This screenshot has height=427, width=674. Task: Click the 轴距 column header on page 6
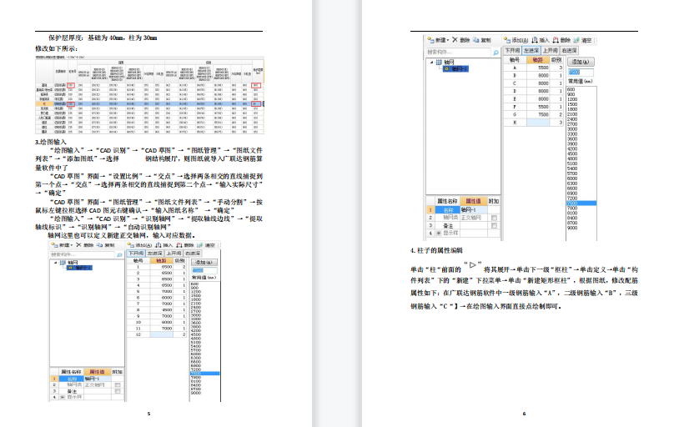click(x=538, y=60)
